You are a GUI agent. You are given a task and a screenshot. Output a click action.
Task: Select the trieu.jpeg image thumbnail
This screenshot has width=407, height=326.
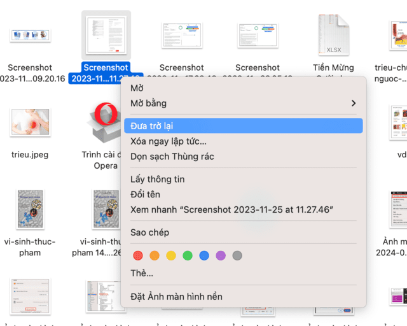pyautogui.click(x=30, y=122)
